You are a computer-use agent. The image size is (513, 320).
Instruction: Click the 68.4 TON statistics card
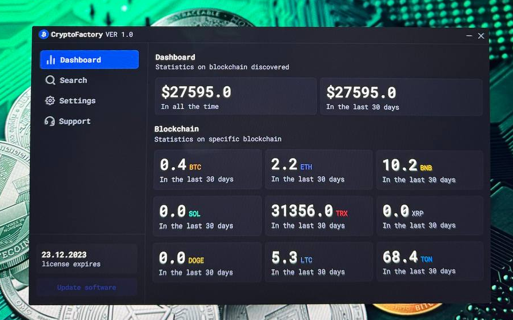click(430, 262)
